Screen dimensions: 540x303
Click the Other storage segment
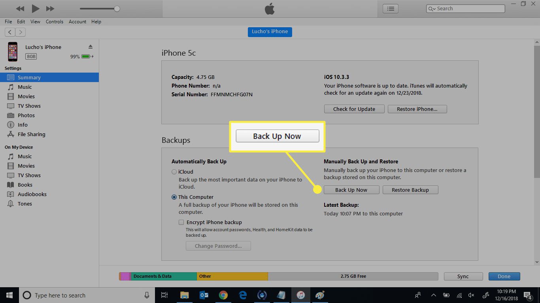(232, 276)
